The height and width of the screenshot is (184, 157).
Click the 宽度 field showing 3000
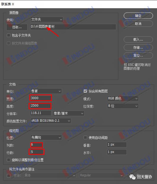pos(41,98)
